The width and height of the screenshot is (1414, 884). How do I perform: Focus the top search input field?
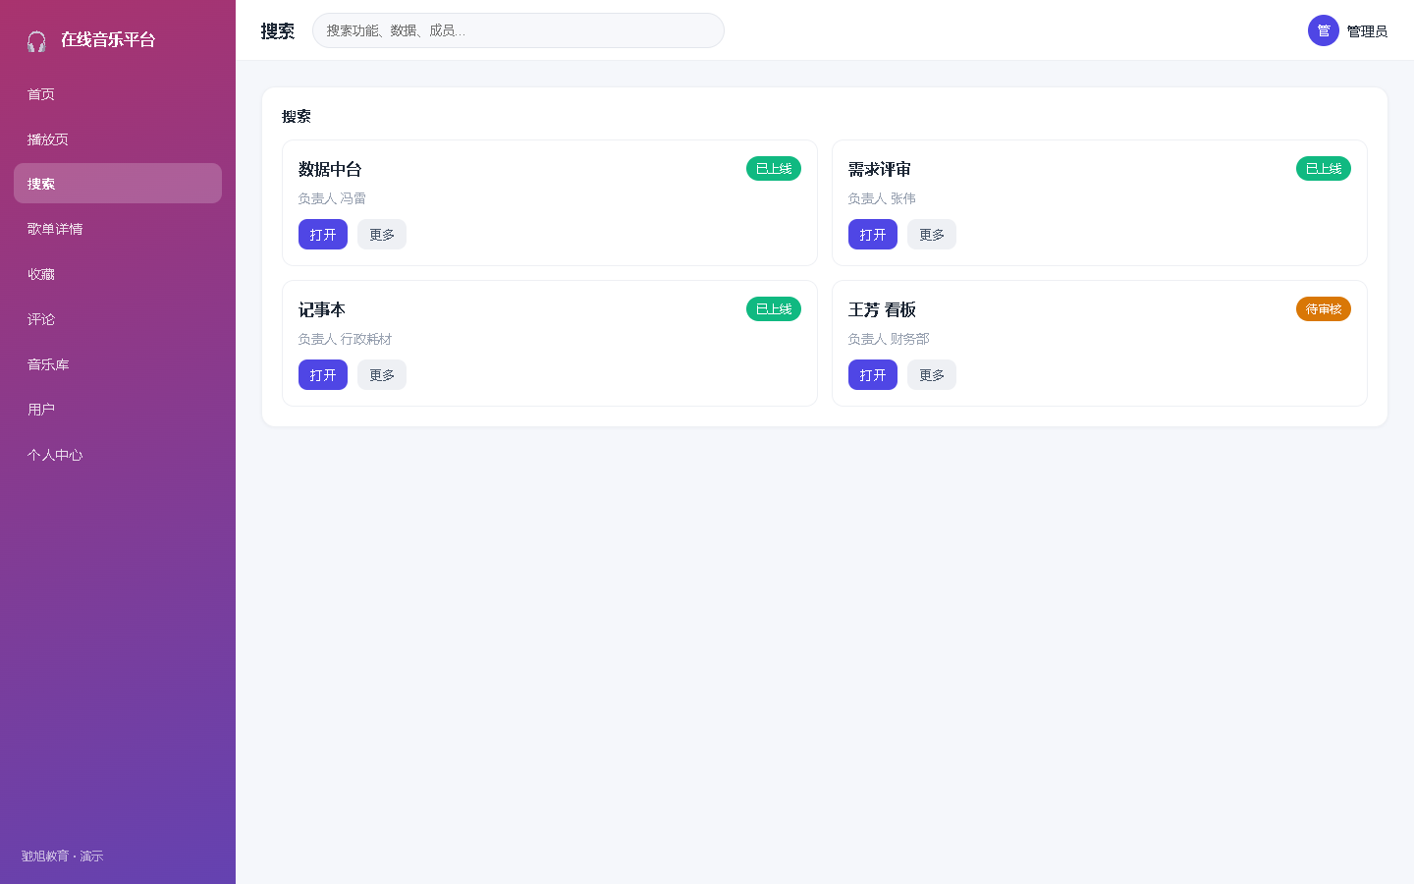[x=518, y=30]
